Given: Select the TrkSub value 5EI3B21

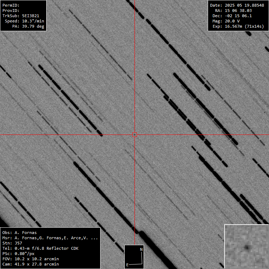Looking at the screenshot, I should click(x=30, y=16).
